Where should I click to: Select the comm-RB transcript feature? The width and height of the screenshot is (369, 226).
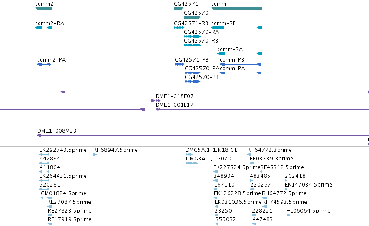click(x=237, y=28)
